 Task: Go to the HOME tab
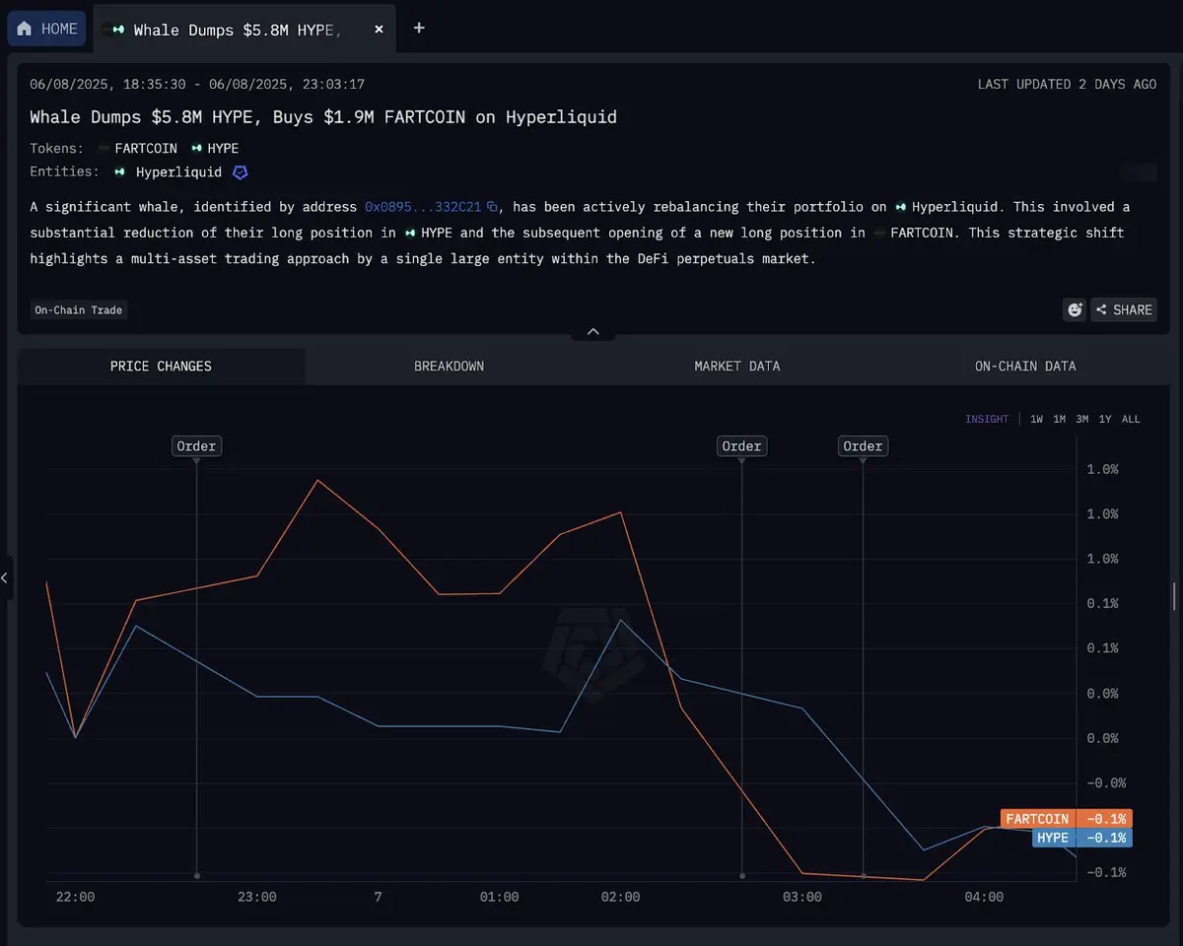click(x=46, y=29)
